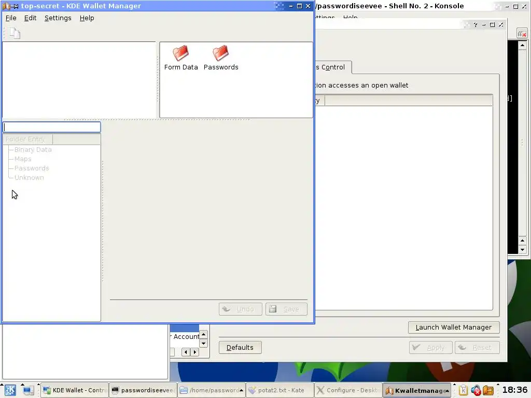Click the Klipper clipboard tray icon
Viewport: 531px width, 398px height.
pyautogui.click(x=463, y=390)
